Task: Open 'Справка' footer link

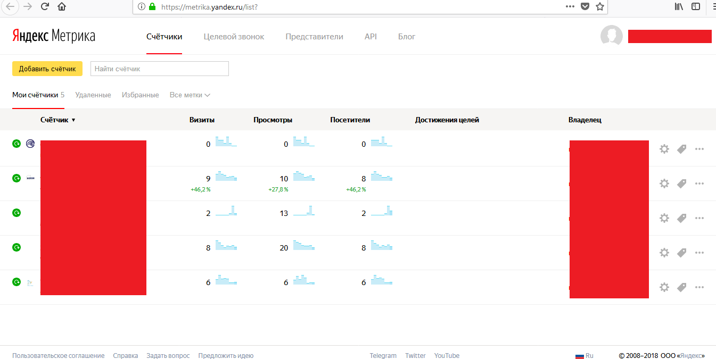Action: [x=126, y=355]
